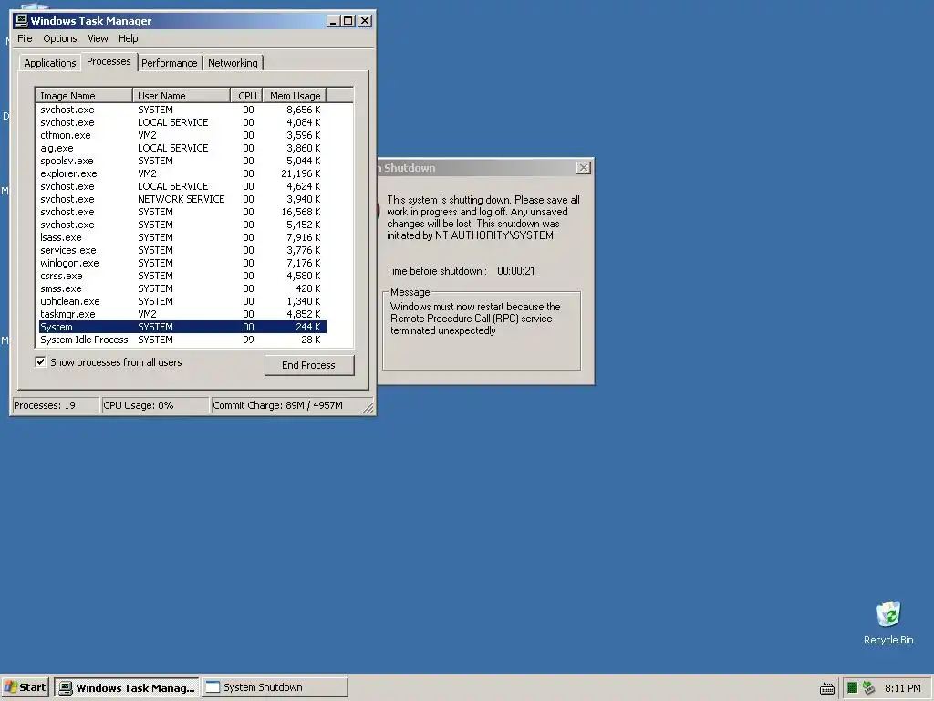Viewport: 934px width, 701px height.
Task: Click the green CPU usage tray icon
Action: (x=852, y=688)
